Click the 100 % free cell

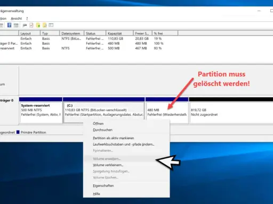click(x=158, y=44)
